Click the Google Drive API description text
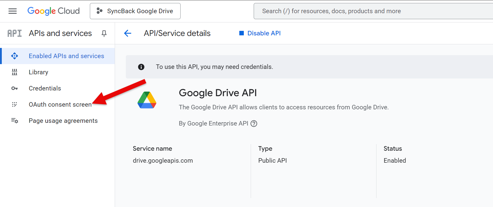The height and width of the screenshot is (207, 493). [284, 107]
